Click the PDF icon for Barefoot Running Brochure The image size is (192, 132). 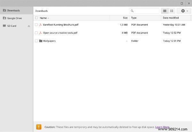click(x=41, y=25)
